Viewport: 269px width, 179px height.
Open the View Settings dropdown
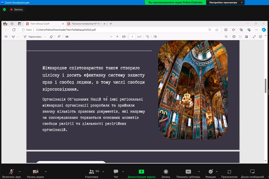225,2
